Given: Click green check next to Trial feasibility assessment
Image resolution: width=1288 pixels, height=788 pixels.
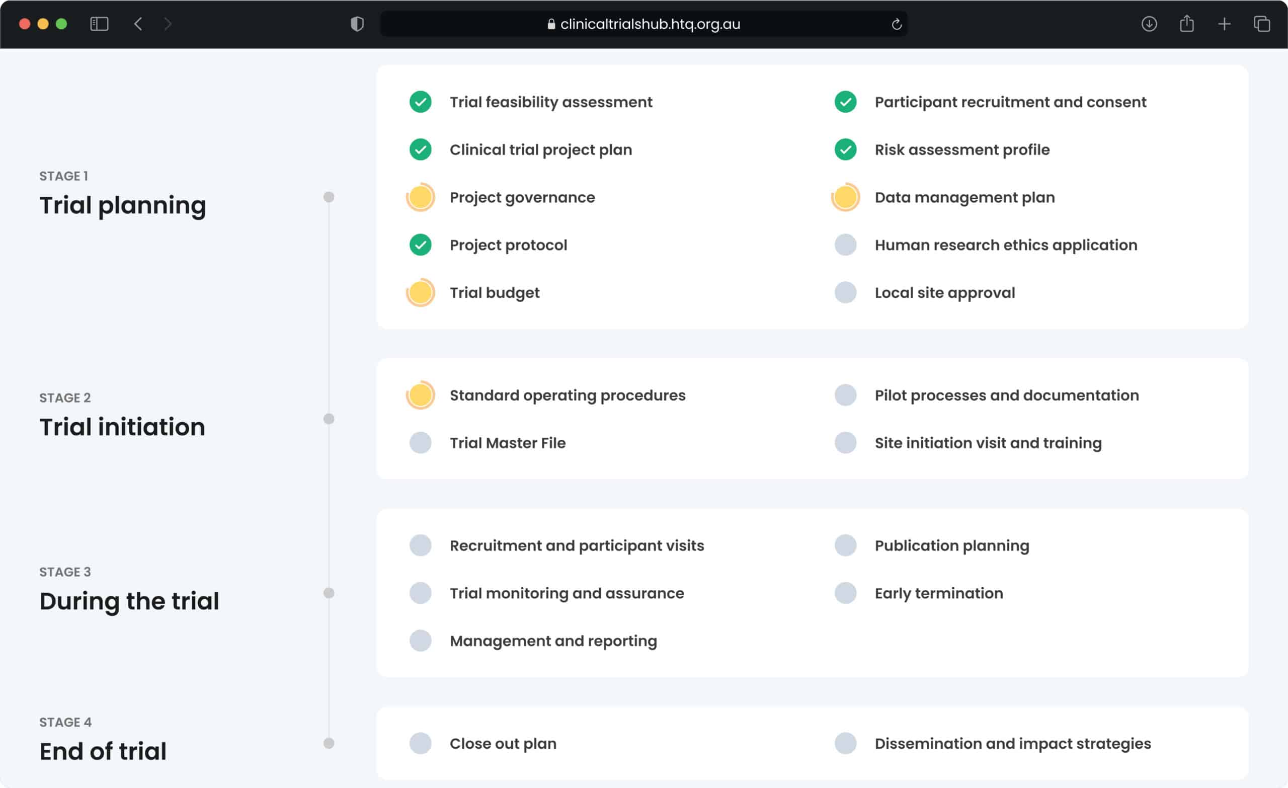Looking at the screenshot, I should pyautogui.click(x=420, y=102).
